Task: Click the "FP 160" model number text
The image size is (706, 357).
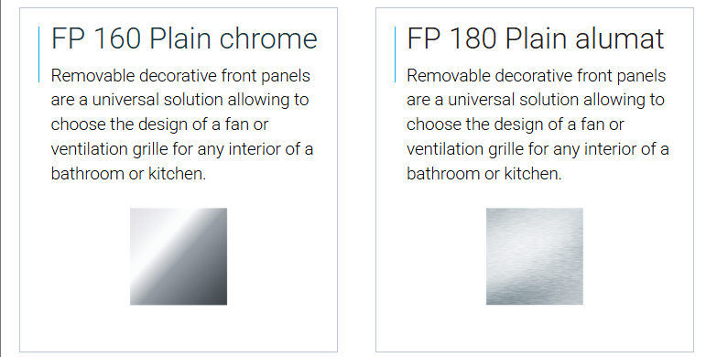Action: (x=96, y=38)
